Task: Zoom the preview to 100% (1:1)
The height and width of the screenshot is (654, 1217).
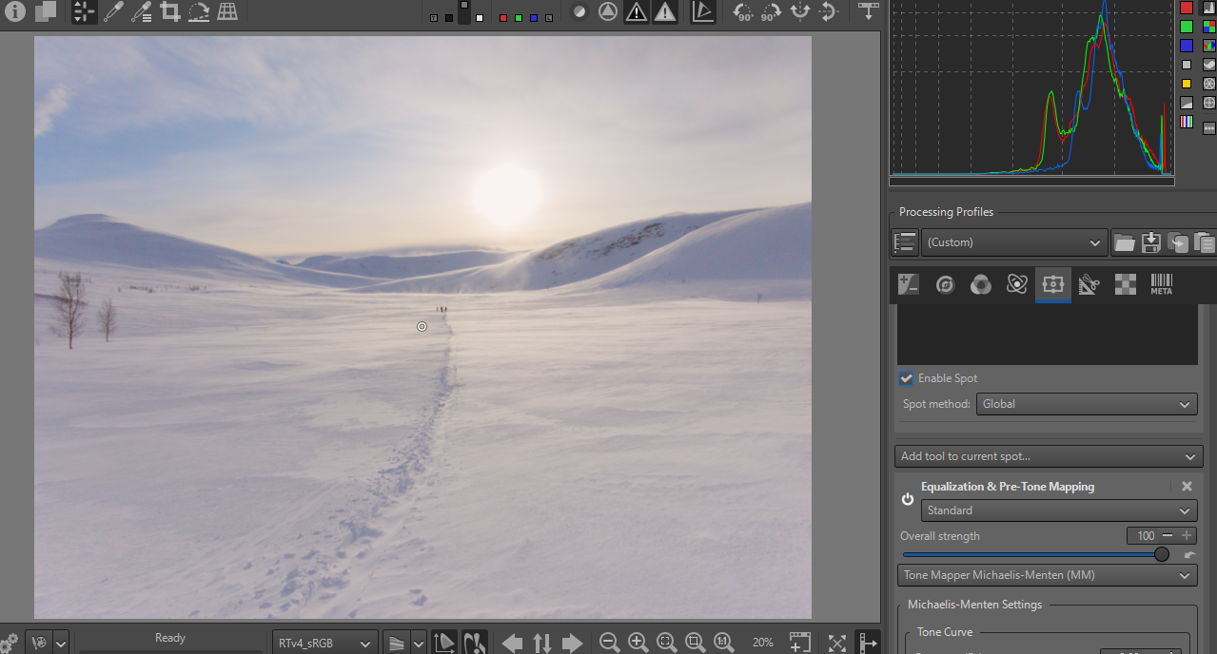Action: (x=724, y=643)
